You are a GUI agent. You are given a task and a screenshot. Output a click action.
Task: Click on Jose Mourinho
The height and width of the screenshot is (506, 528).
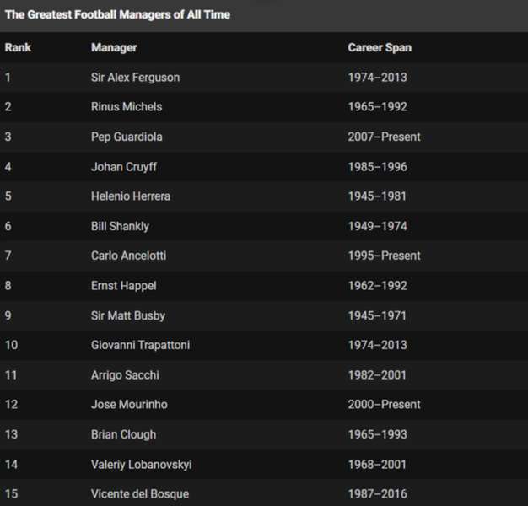click(x=129, y=404)
